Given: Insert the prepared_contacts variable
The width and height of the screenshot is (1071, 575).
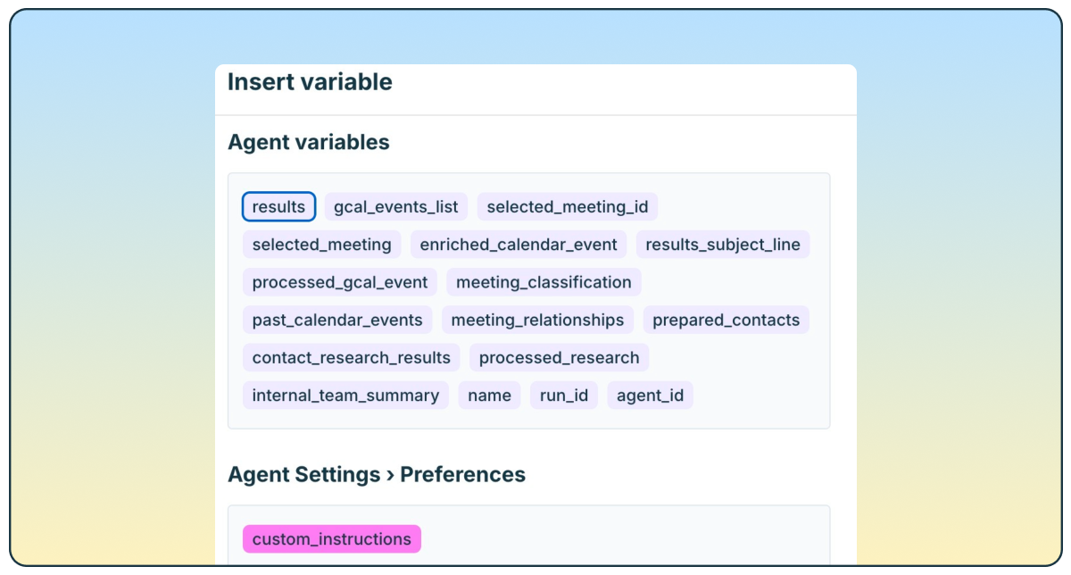Looking at the screenshot, I should 726,320.
